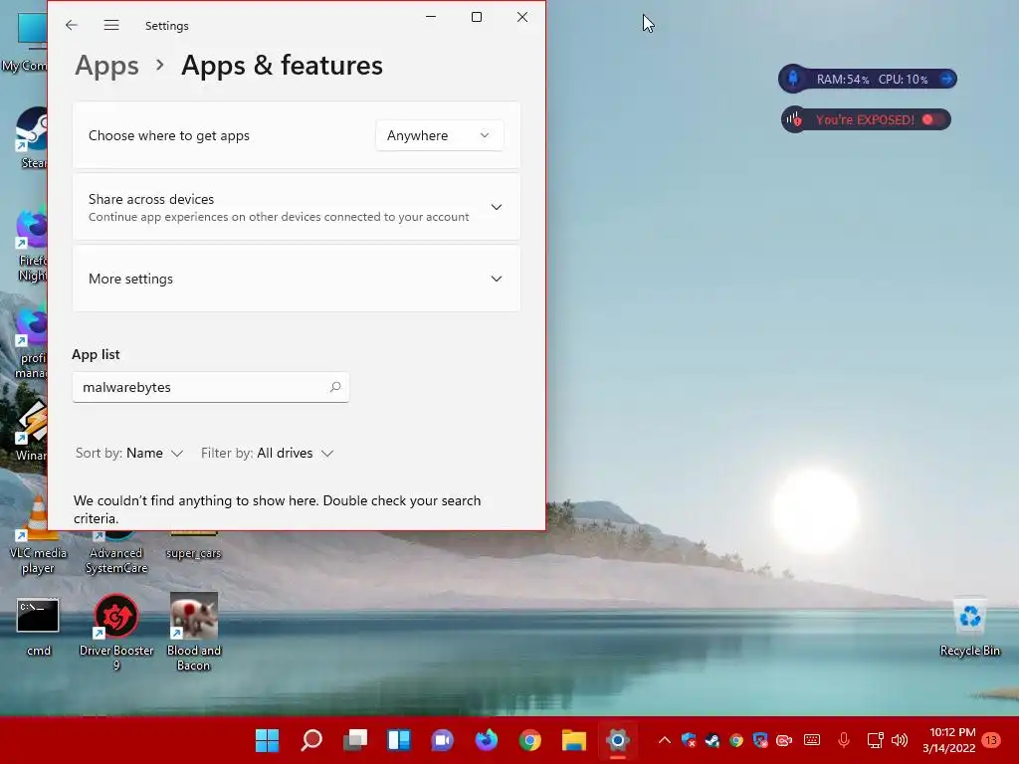Viewport: 1019px width, 764px height.
Task: Open Widgets from the taskbar
Action: [x=399, y=740]
